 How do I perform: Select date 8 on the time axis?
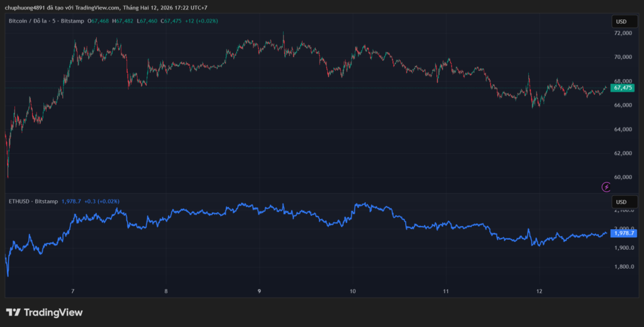[x=166, y=292]
